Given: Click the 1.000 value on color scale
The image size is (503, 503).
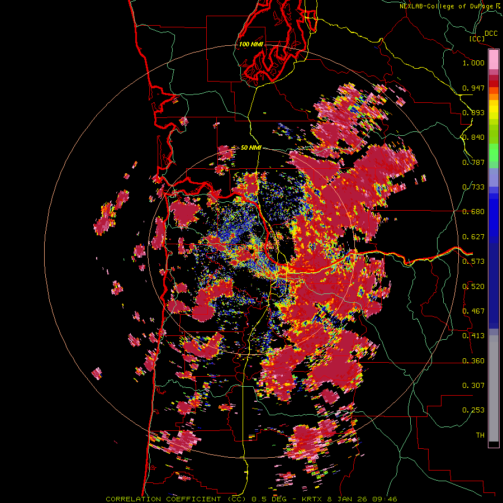Looking at the screenshot, I should coord(473,63).
